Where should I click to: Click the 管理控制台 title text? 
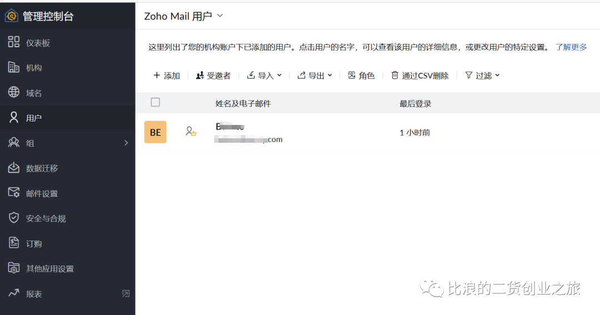point(48,16)
